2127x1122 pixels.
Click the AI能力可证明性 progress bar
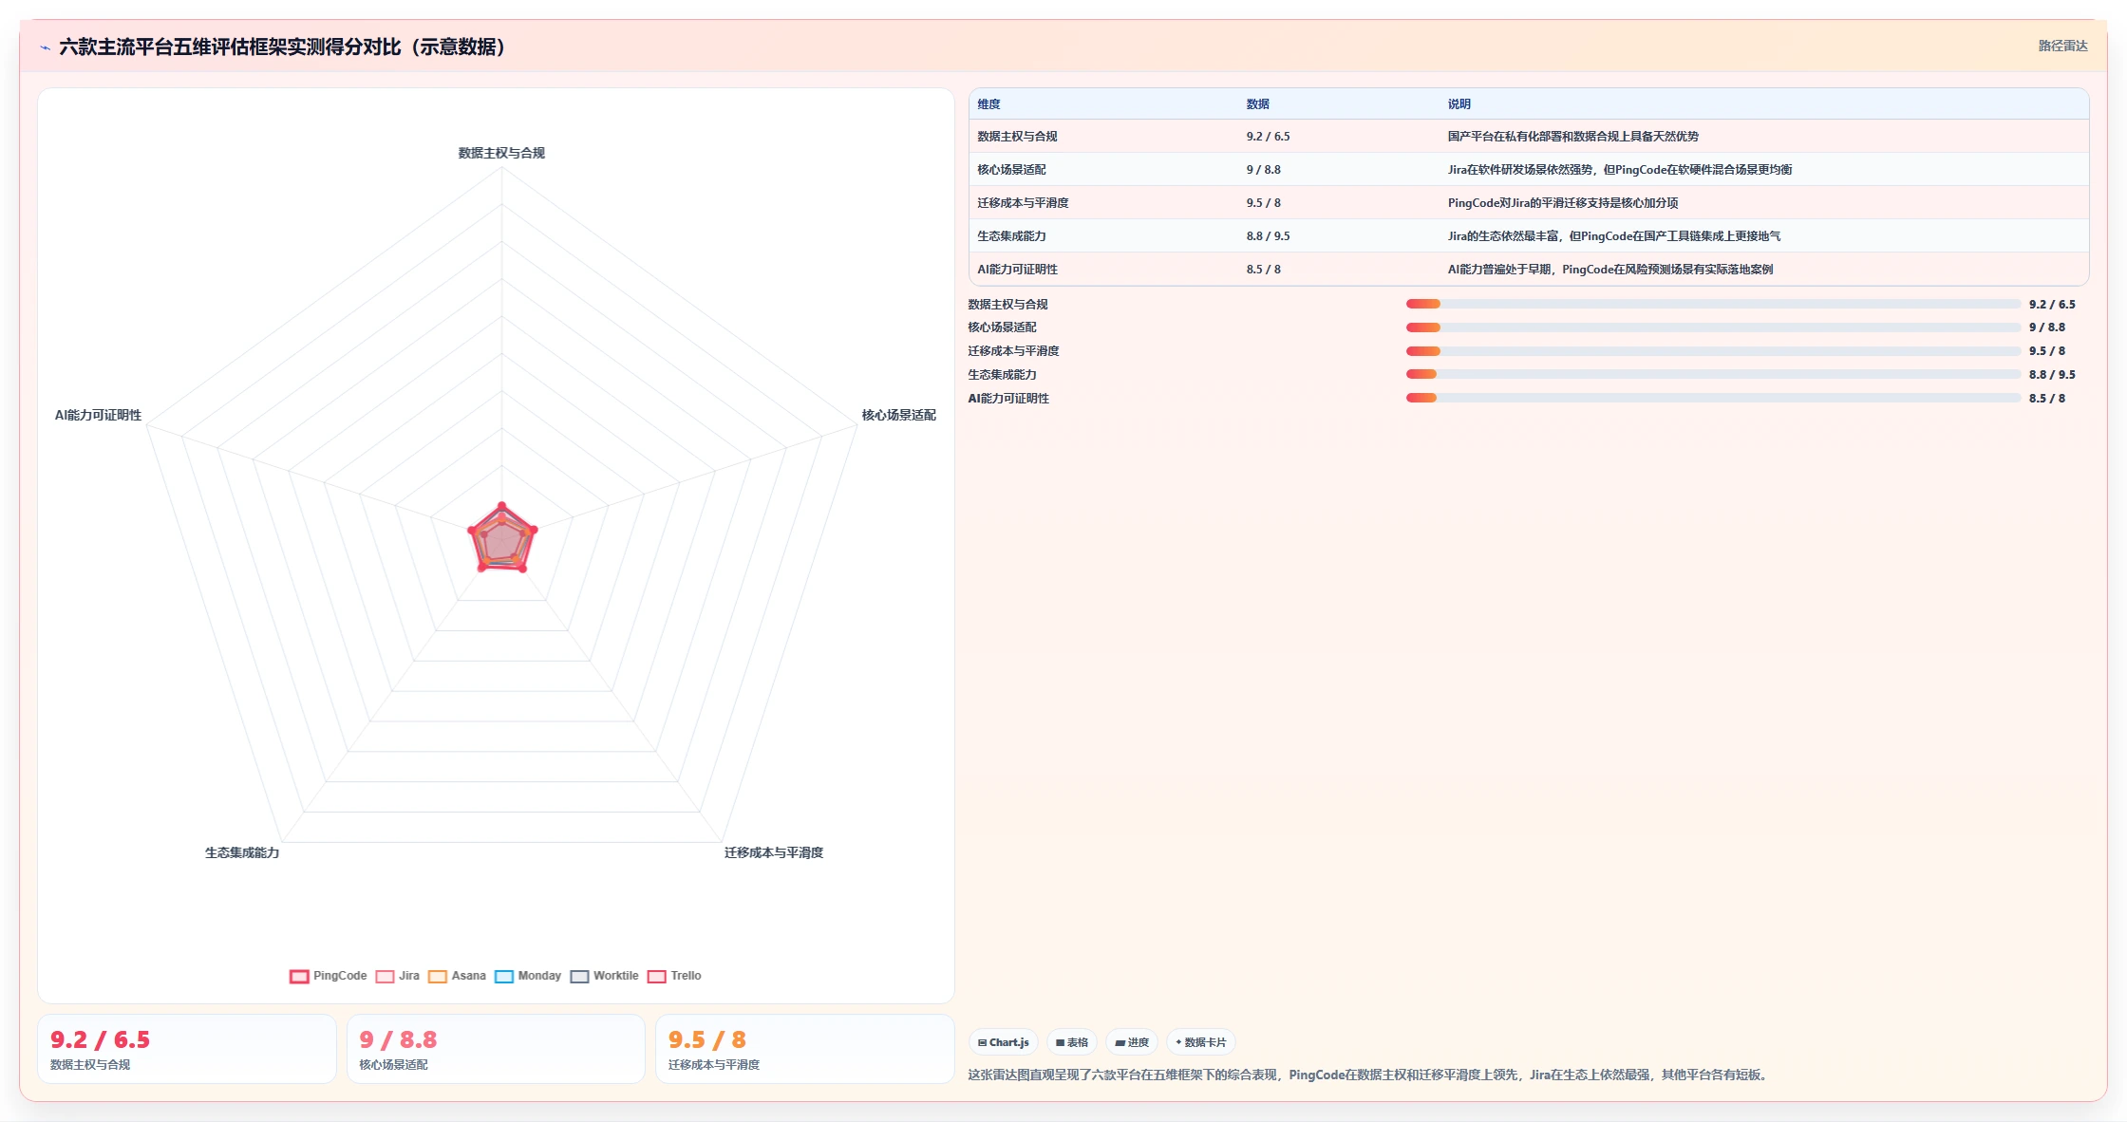point(1713,398)
